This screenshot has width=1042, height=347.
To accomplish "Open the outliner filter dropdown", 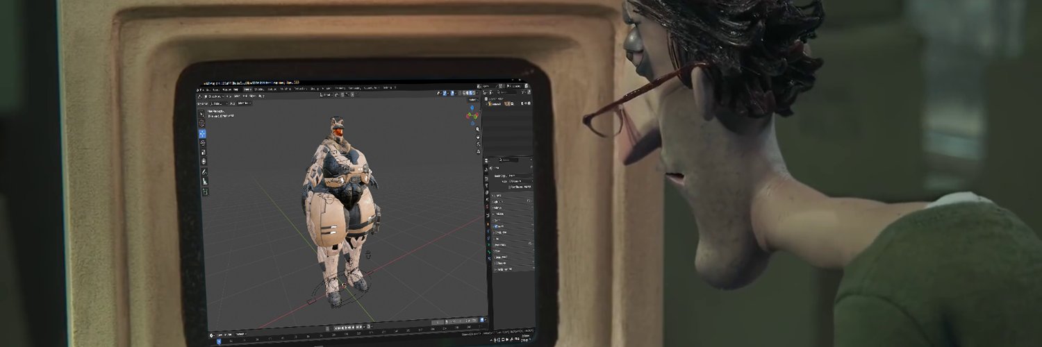I will click(x=524, y=92).
